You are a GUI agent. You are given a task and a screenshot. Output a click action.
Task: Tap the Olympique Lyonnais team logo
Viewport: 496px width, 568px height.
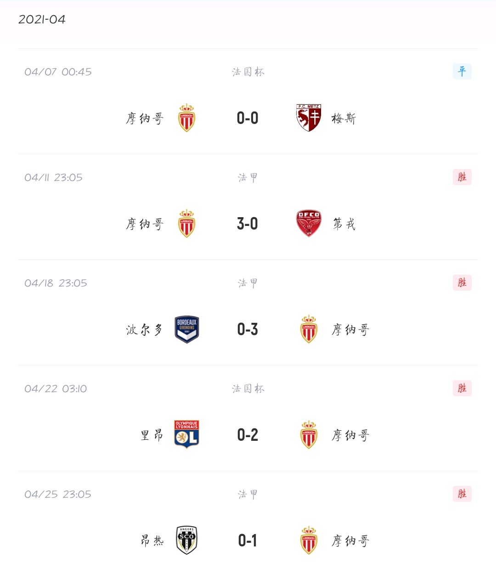[186, 434]
